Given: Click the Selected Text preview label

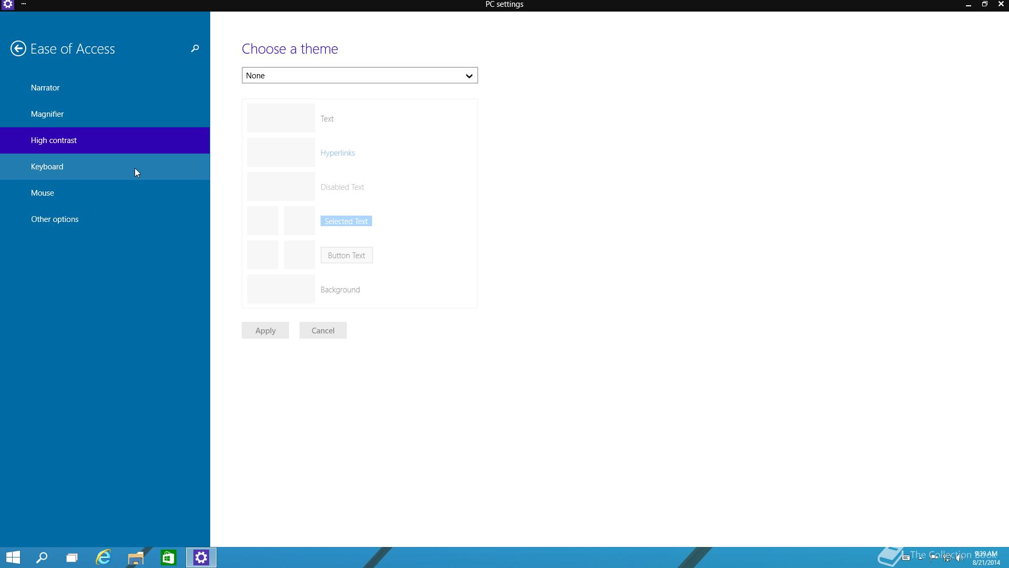Looking at the screenshot, I should [x=346, y=221].
